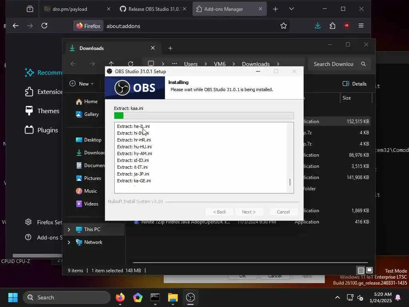Image resolution: width=409 pixels, height=307 pixels.
Task: Click Users in Explorer breadcrumb
Action: click(x=191, y=64)
